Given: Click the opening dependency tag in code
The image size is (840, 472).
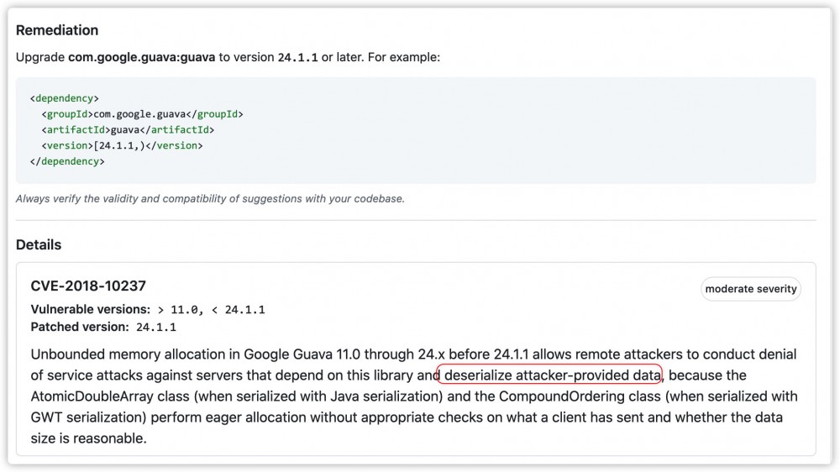Looking at the screenshot, I should coord(64,98).
